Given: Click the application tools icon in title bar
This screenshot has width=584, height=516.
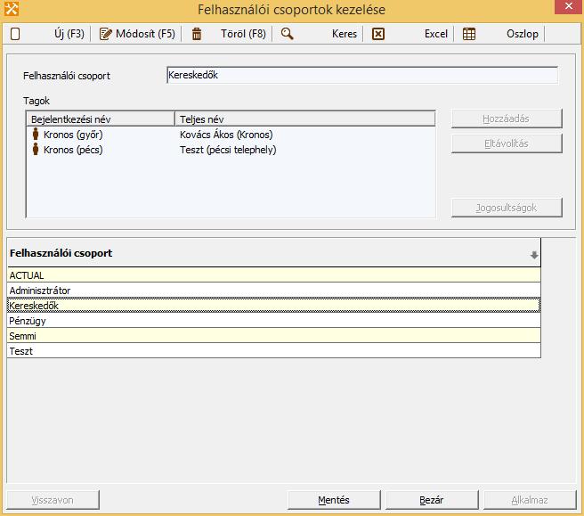Looking at the screenshot, I should click(x=12, y=9).
